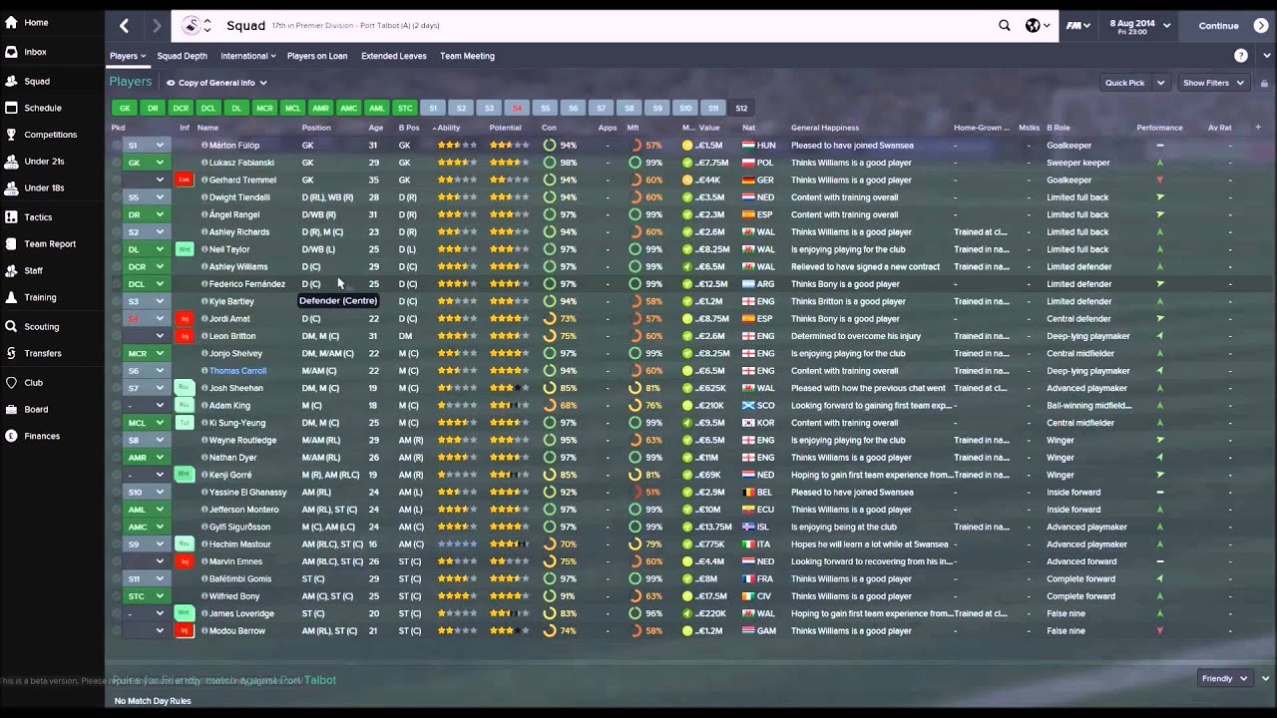The height and width of the screenshot is (718, 1277).
Task: Click the red S4 position filter
Action: [x=517, y=108]
